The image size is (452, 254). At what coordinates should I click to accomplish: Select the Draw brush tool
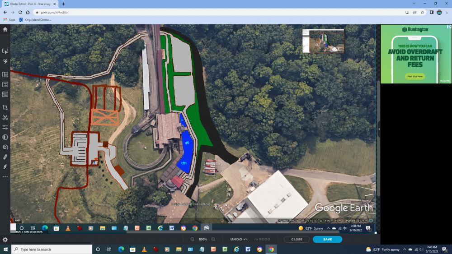(x=5, y=166)
